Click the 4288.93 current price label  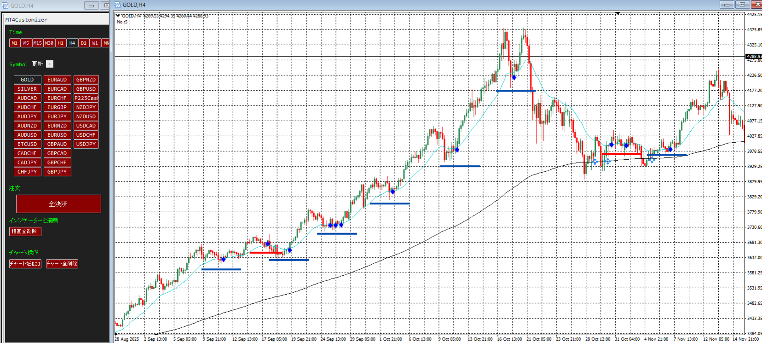coord(753,57)
